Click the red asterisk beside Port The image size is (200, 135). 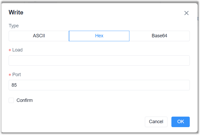pyautogui.click(x=10, y=75)
